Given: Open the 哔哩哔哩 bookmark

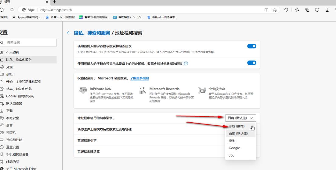Looking at the screenshot, I should [128, 17].
